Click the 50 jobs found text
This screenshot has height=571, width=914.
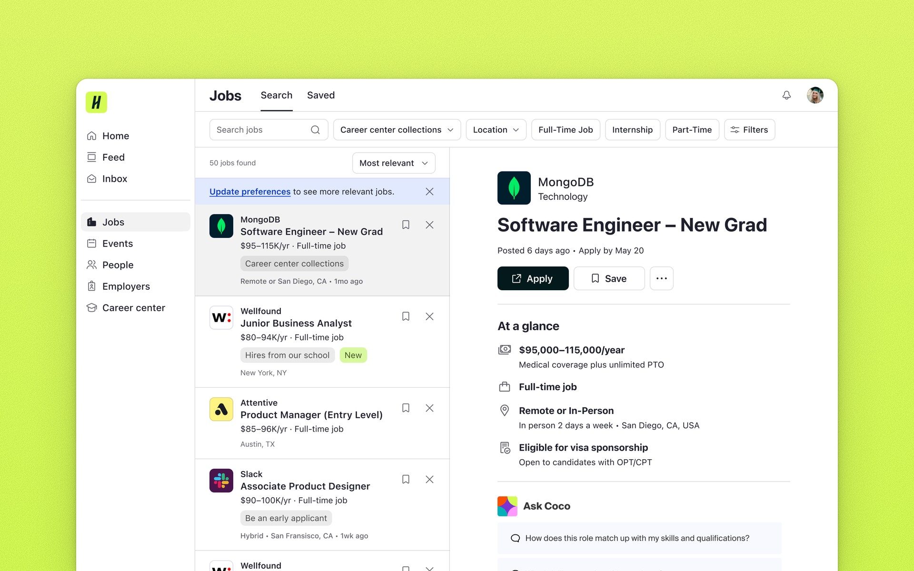pos(232,163)
